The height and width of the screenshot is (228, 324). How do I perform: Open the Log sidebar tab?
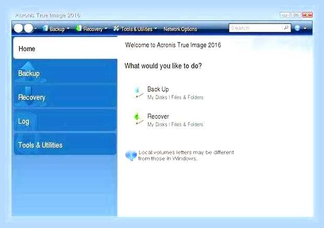point(65,121)
